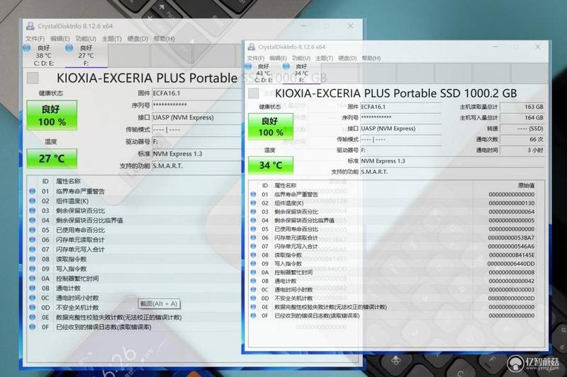Click the S.M.A.R.T. features field in the 34 °C window

click(x=452, y=172)
